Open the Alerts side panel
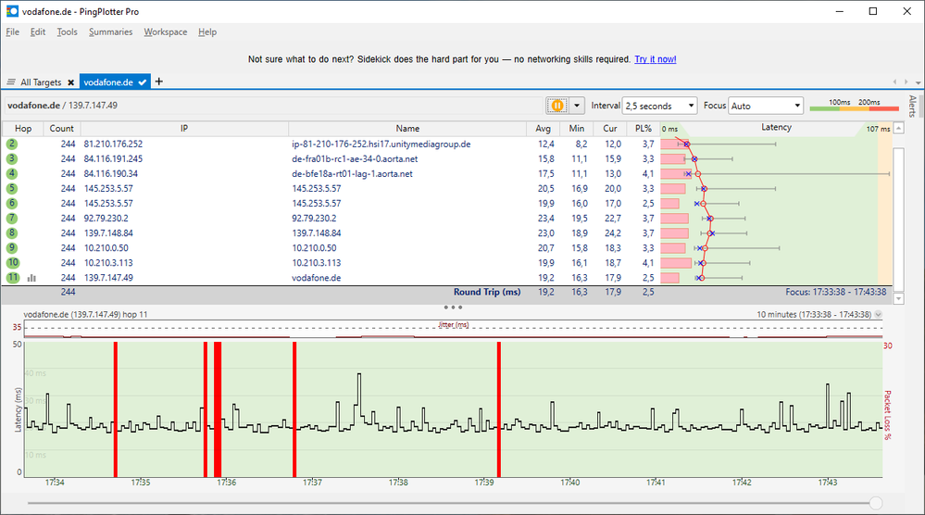925x515 pixels. 913,107
